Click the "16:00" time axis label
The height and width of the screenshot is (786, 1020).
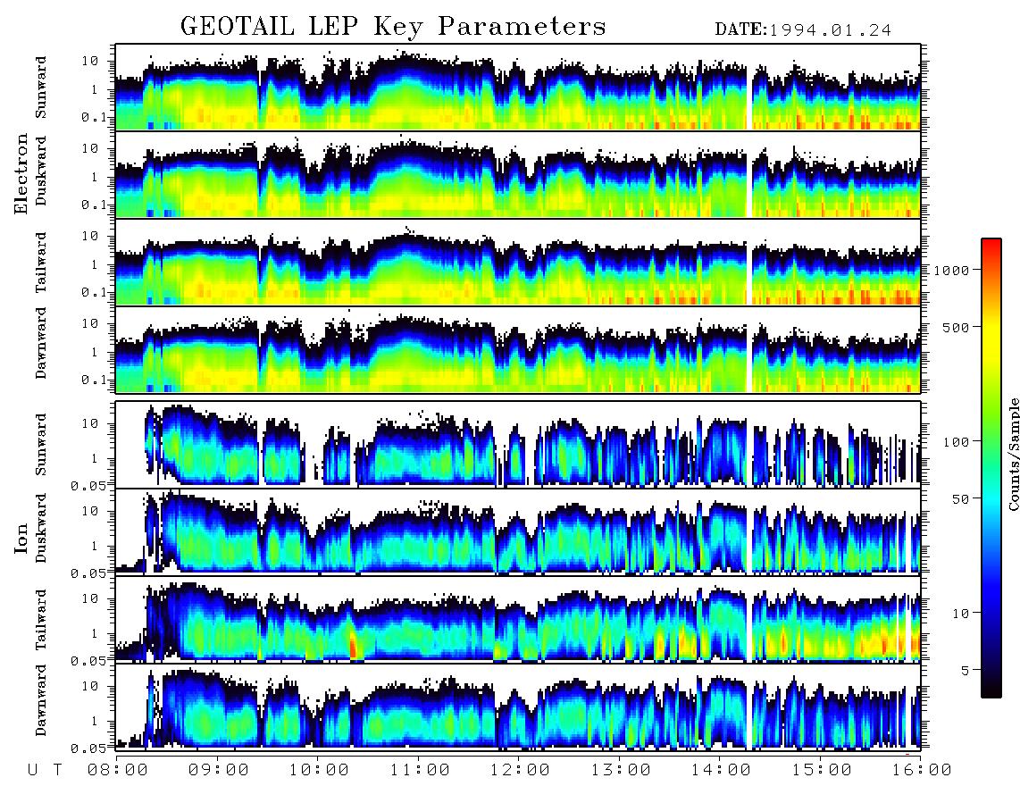click(x=922, y=770)
